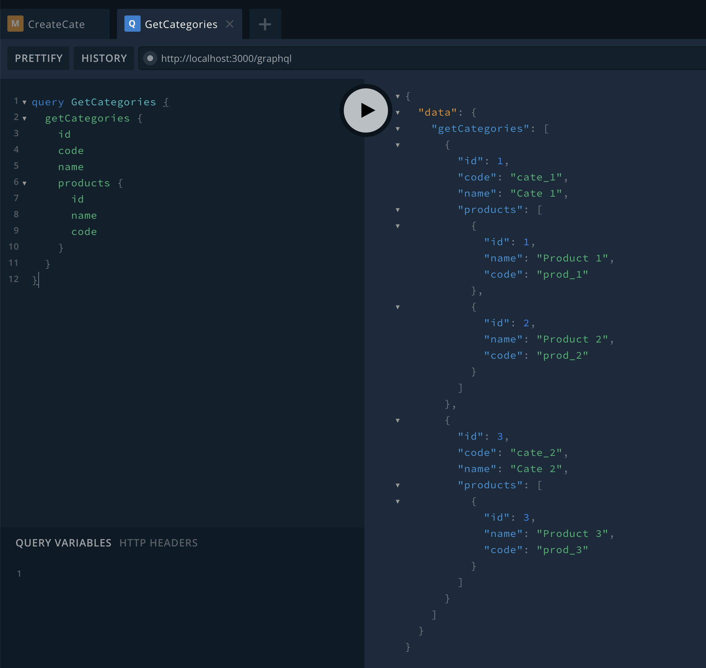Close the GetCategories tab
The width and height of the screenshot is (706, 668).
[x=230, y=24]
